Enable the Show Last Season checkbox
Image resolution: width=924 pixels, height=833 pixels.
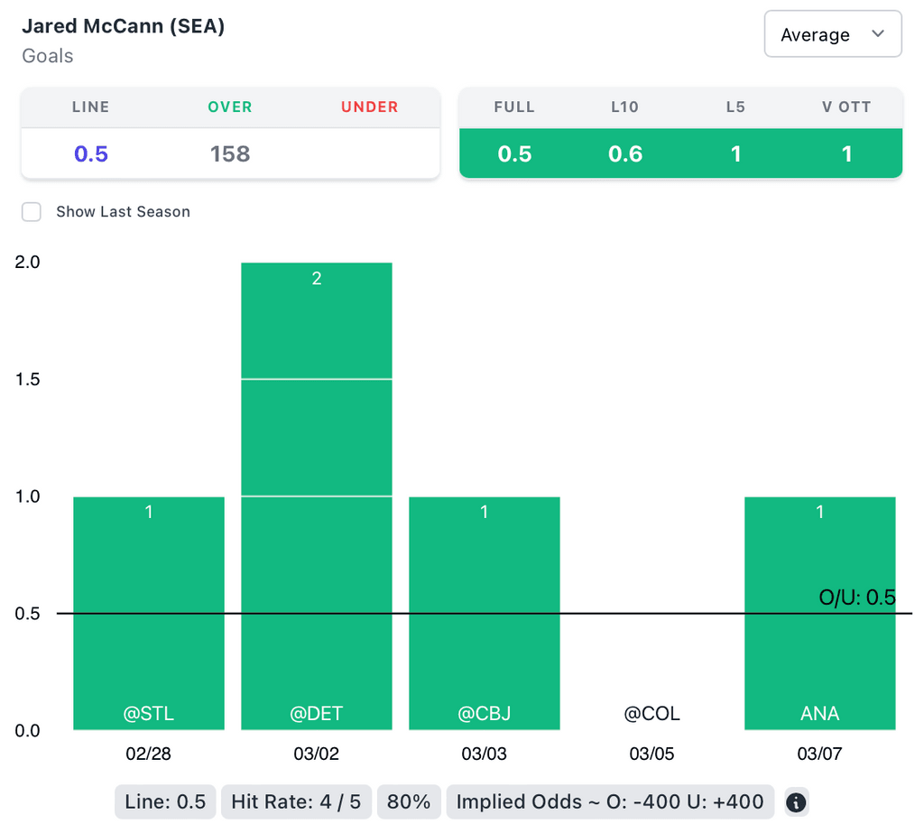[x=32, y=212]
